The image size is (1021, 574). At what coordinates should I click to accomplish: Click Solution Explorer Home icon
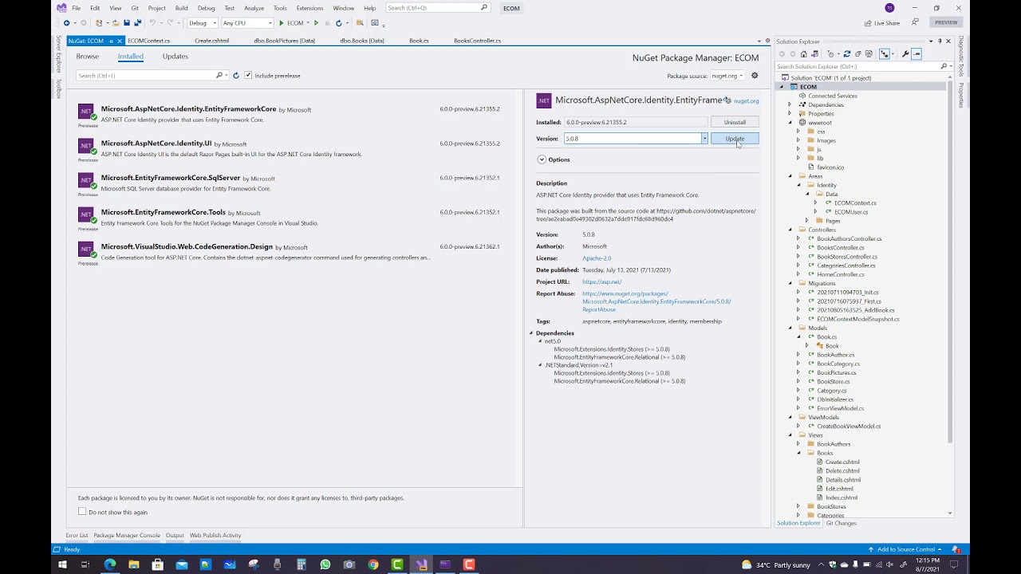804,54
